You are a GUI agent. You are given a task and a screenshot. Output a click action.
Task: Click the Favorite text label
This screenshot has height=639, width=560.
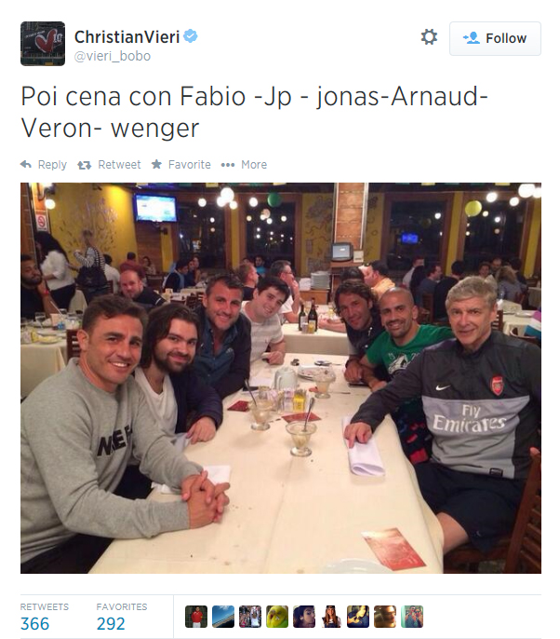click(190, 165)
